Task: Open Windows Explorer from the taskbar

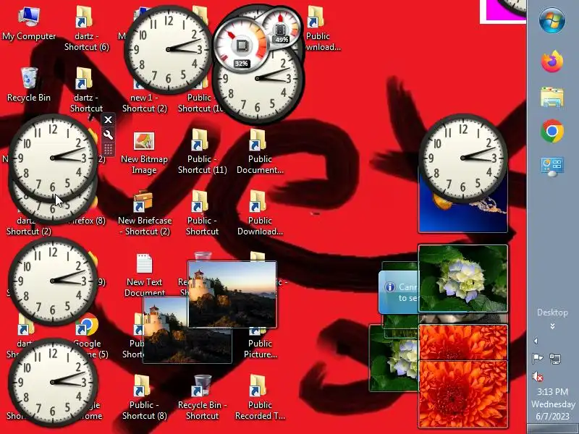Action: [x=552, y=97]
